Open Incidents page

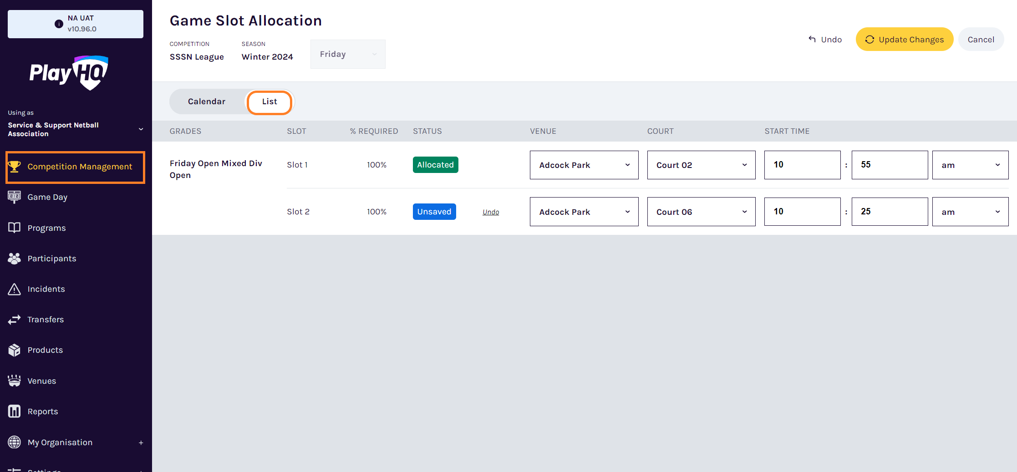point(46,289)
